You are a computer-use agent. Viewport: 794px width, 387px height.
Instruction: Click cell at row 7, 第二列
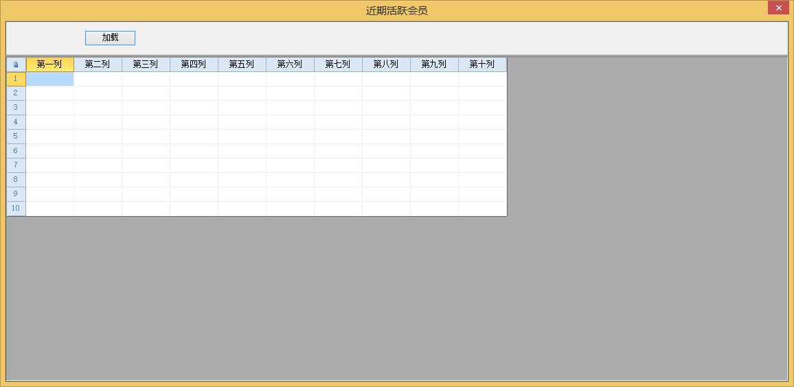point(98,165)
